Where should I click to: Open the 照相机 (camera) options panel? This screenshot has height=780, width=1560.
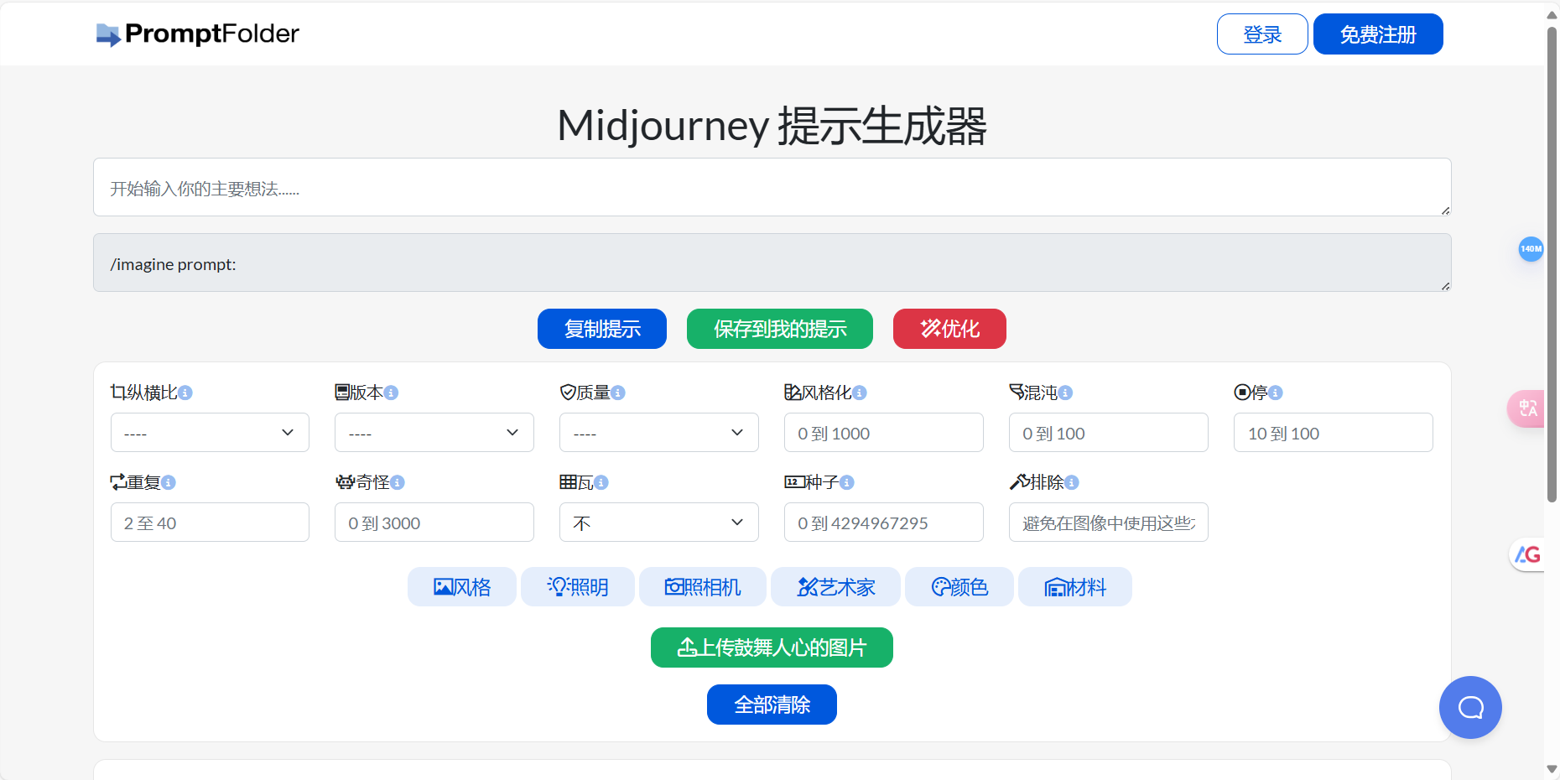(703, 586)
